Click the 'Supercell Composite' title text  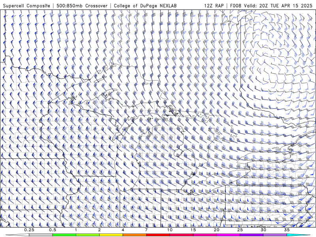point(26,6)
